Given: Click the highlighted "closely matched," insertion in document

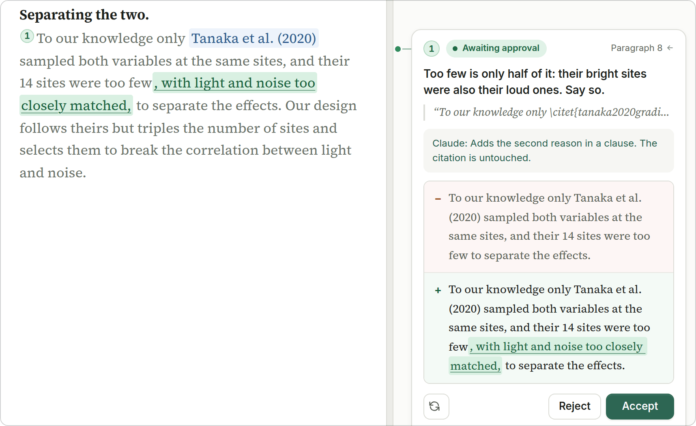Looking at the screenshot, I should pos(76,105).
